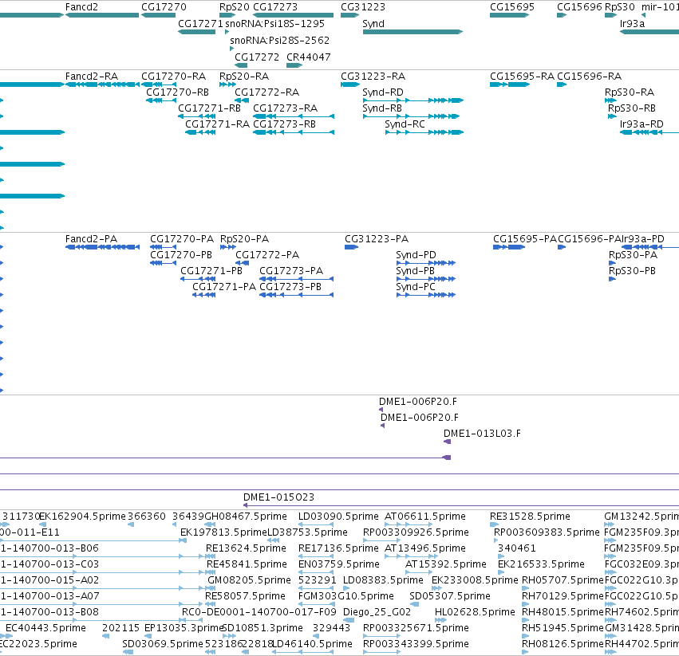Select the Synd gene bar

click(x=413, y=32)
